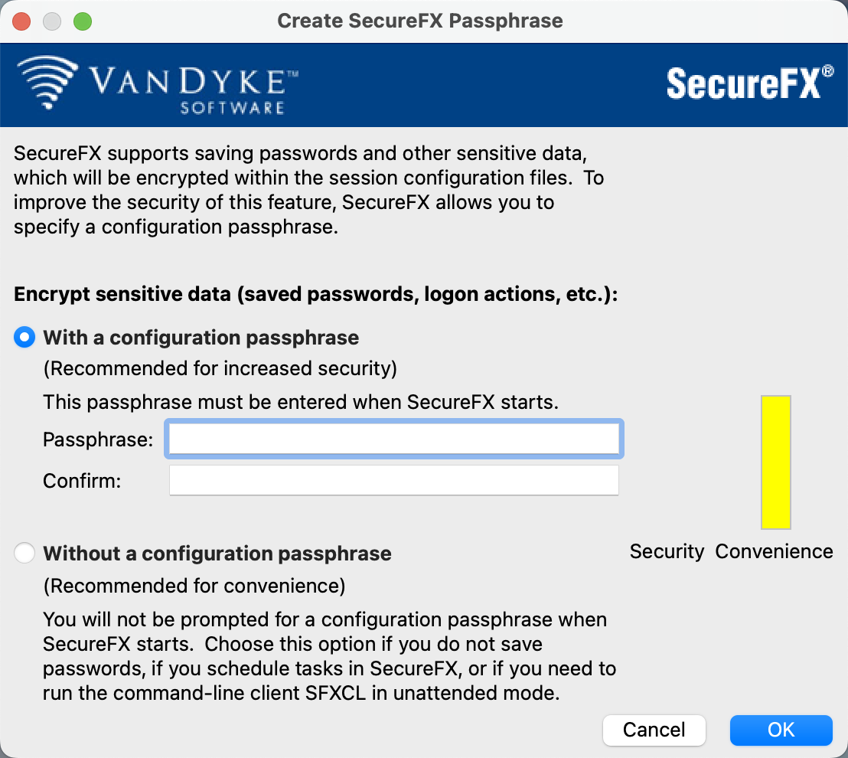Close the Create SecureFX Passphrase dialog

pos(21,21)
